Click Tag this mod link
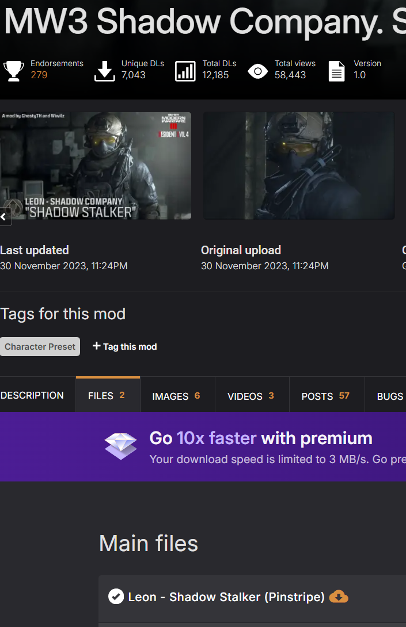406x627 pixels. (124, 346)
